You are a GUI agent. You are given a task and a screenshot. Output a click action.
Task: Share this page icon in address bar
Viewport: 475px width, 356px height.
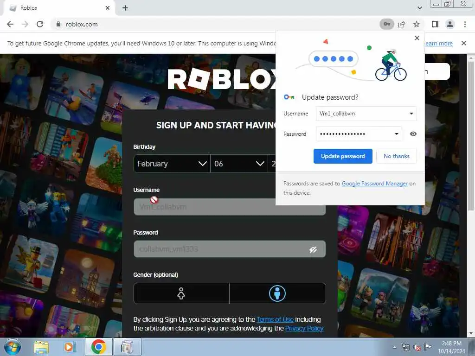point(402,24)
